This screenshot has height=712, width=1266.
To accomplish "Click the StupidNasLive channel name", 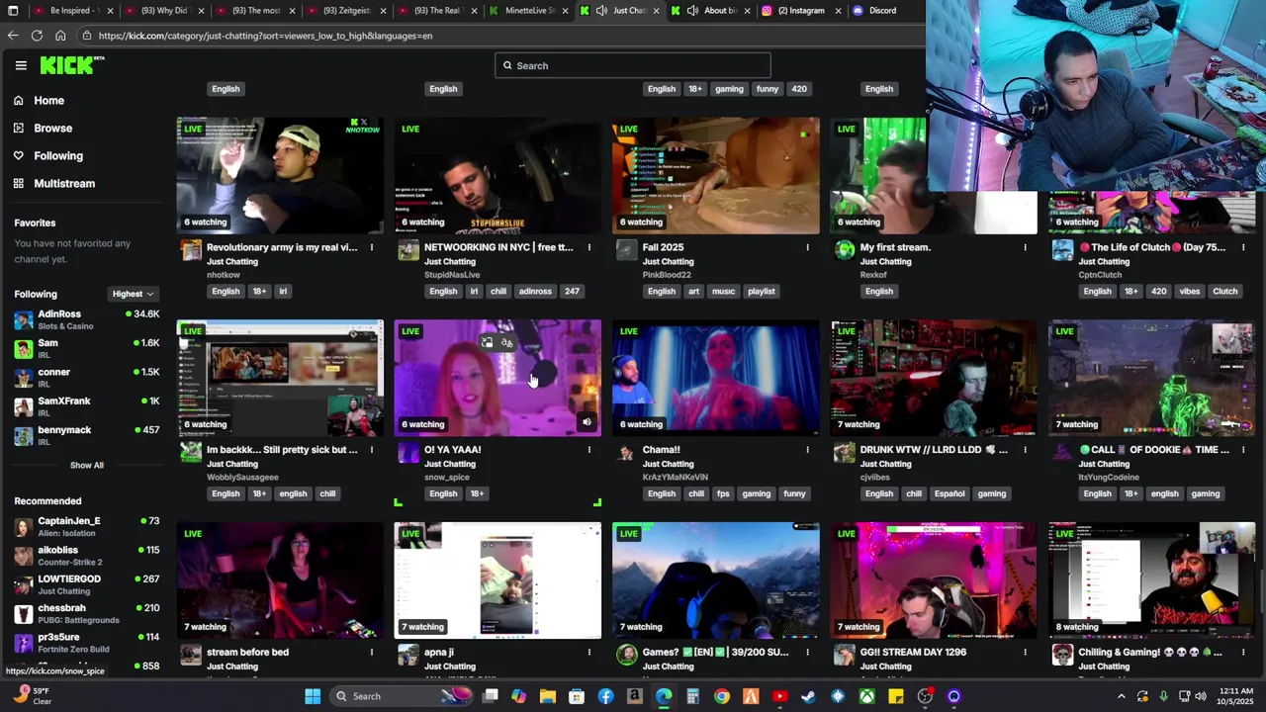I will (x=452, y=275).
